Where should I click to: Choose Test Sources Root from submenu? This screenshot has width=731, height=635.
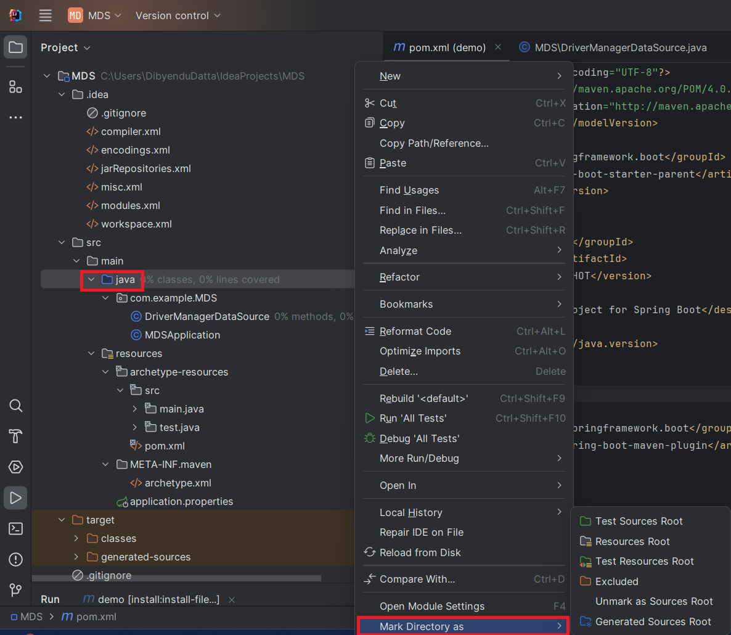pos(639,521)
